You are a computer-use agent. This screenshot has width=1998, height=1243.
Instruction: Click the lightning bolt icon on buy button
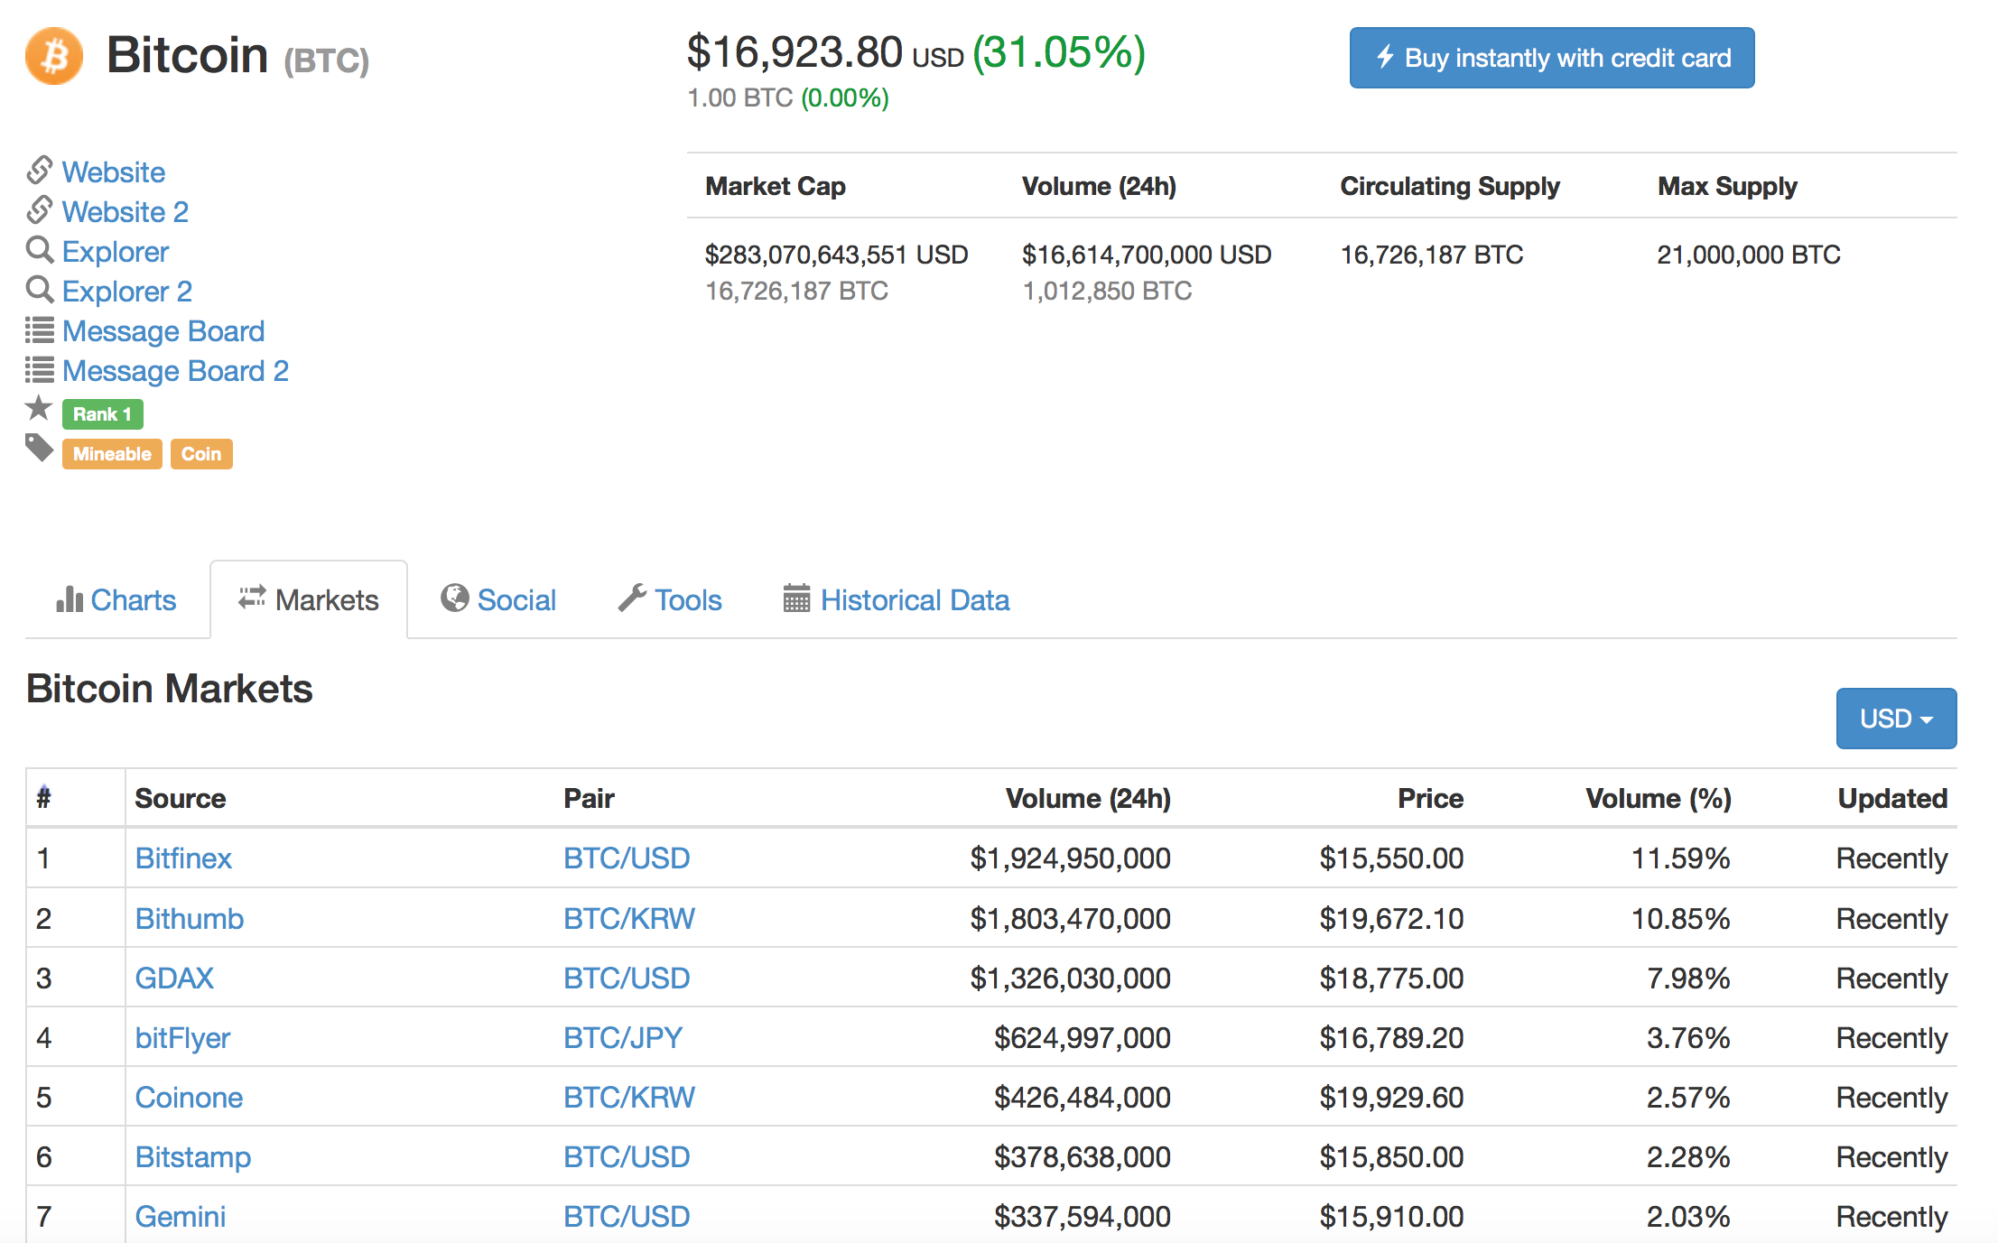tap(1385, 57)
